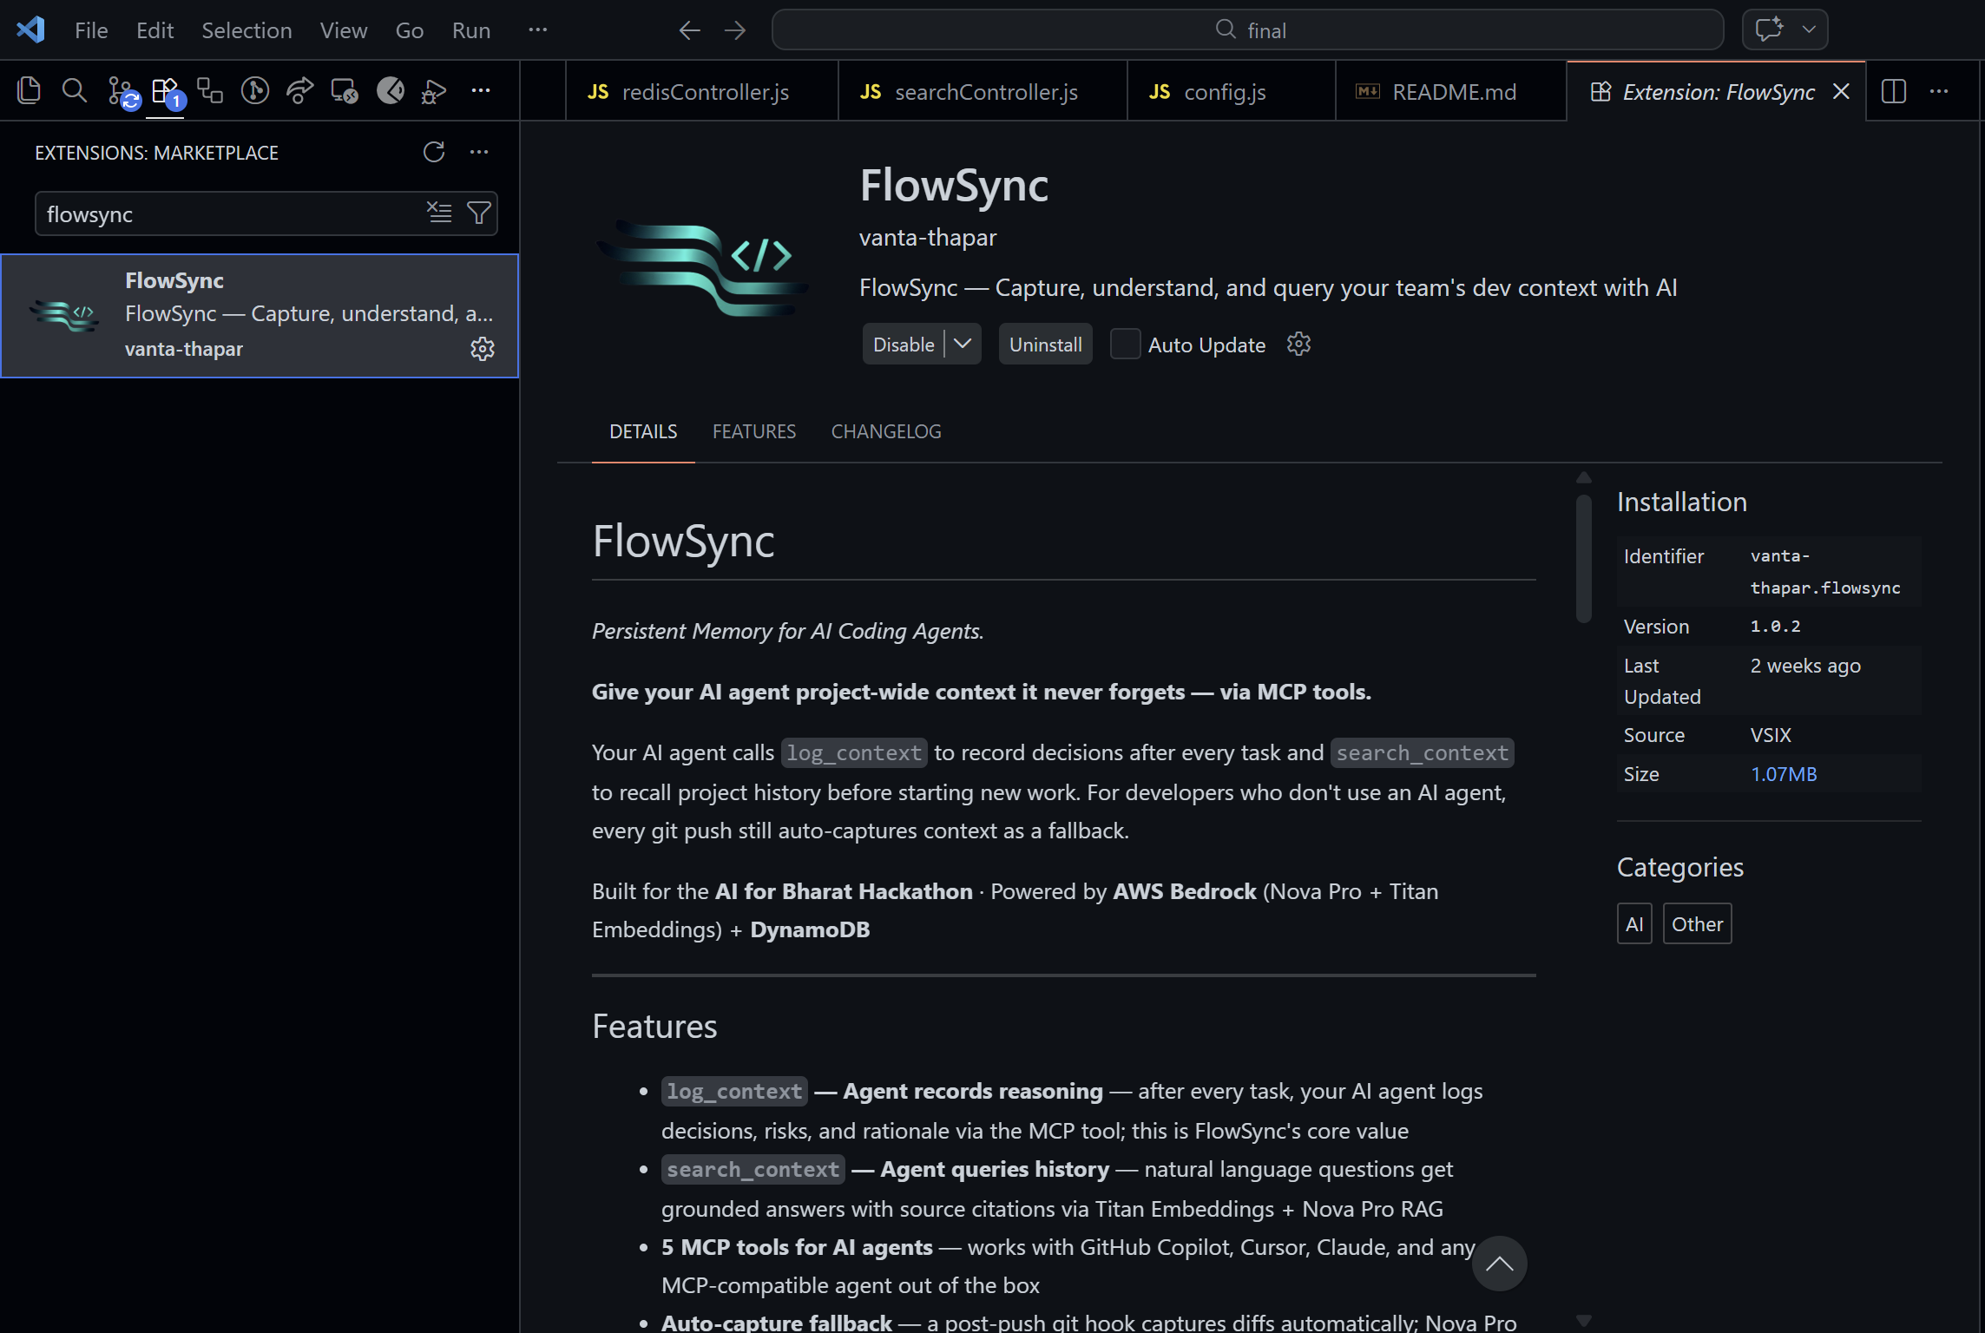This screenshot has width=1985, height=1333.
Task: Click the FlowSync extension logo image
Action: (x=702, y=268)
